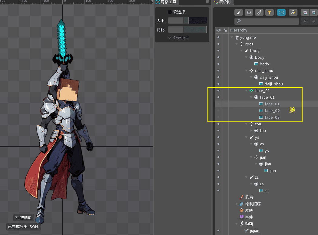Select the jujian animation entry

(254, 230)
